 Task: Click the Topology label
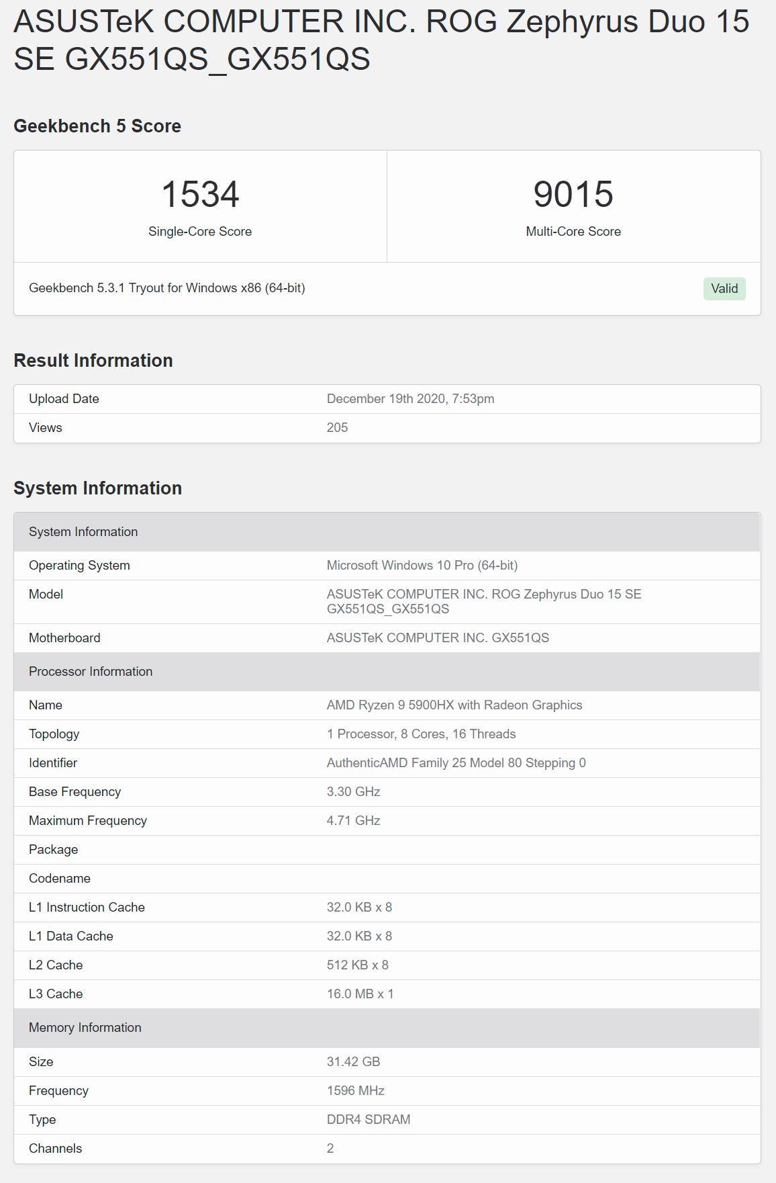pos(54,734)
